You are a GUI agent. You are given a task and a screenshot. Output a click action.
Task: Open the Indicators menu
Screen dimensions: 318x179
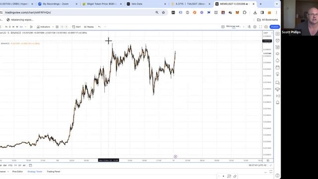pyautogui.click(x=43, y=27)
